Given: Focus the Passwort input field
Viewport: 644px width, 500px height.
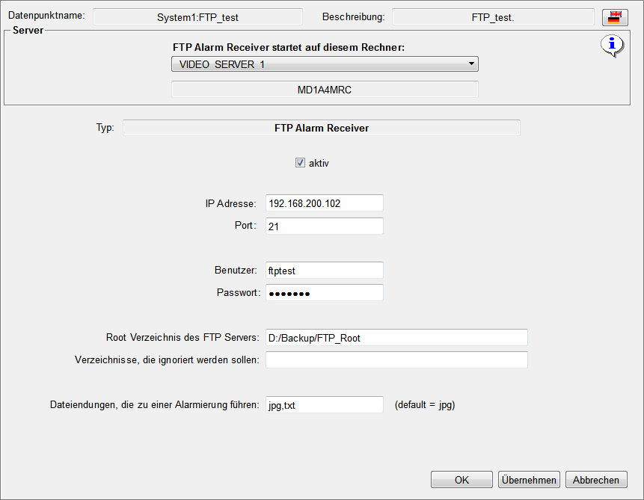Looking at the screenshot, I should tap(325, 293).
